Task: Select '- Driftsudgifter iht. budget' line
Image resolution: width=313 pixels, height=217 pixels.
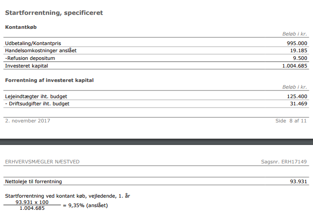Action: (x=37, y=104)
